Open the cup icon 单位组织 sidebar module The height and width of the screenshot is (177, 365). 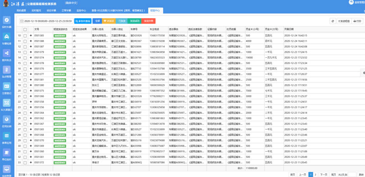6,155
